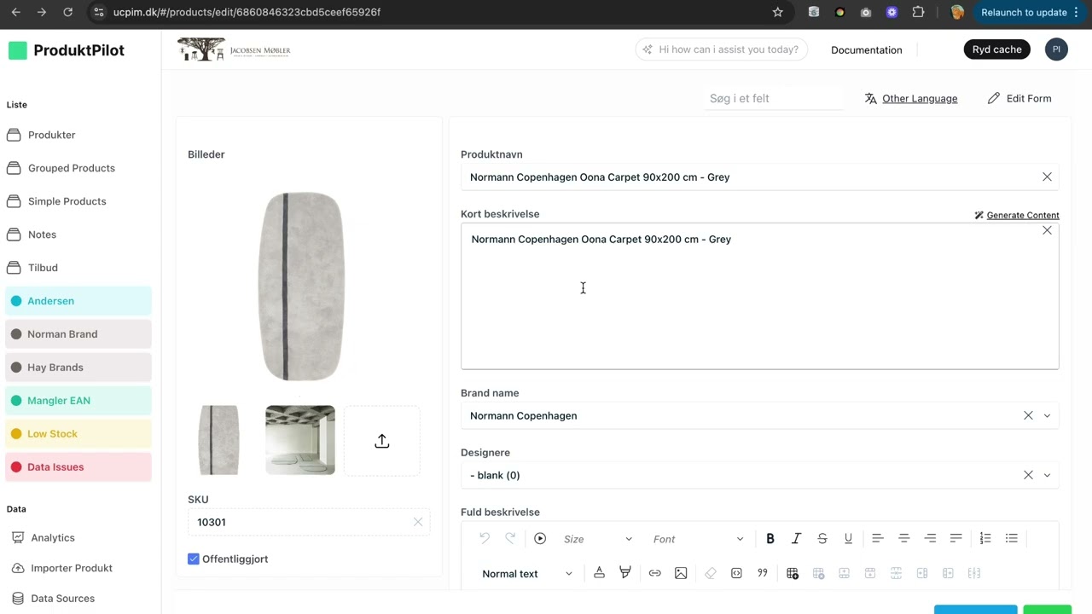Select the Andersen filter tag
This screenshot has width=1092, height=614.
pyautogui.click(x=78, y=301)
